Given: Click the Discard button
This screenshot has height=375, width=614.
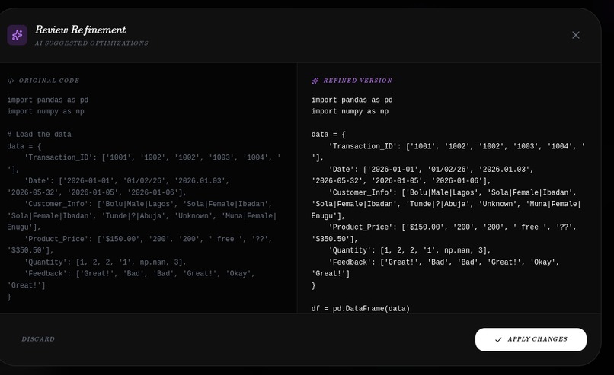Looking at the screenshot, I should (38, 339).
